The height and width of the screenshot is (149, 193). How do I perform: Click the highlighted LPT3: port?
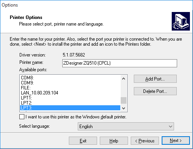click(x=70, y=108)
